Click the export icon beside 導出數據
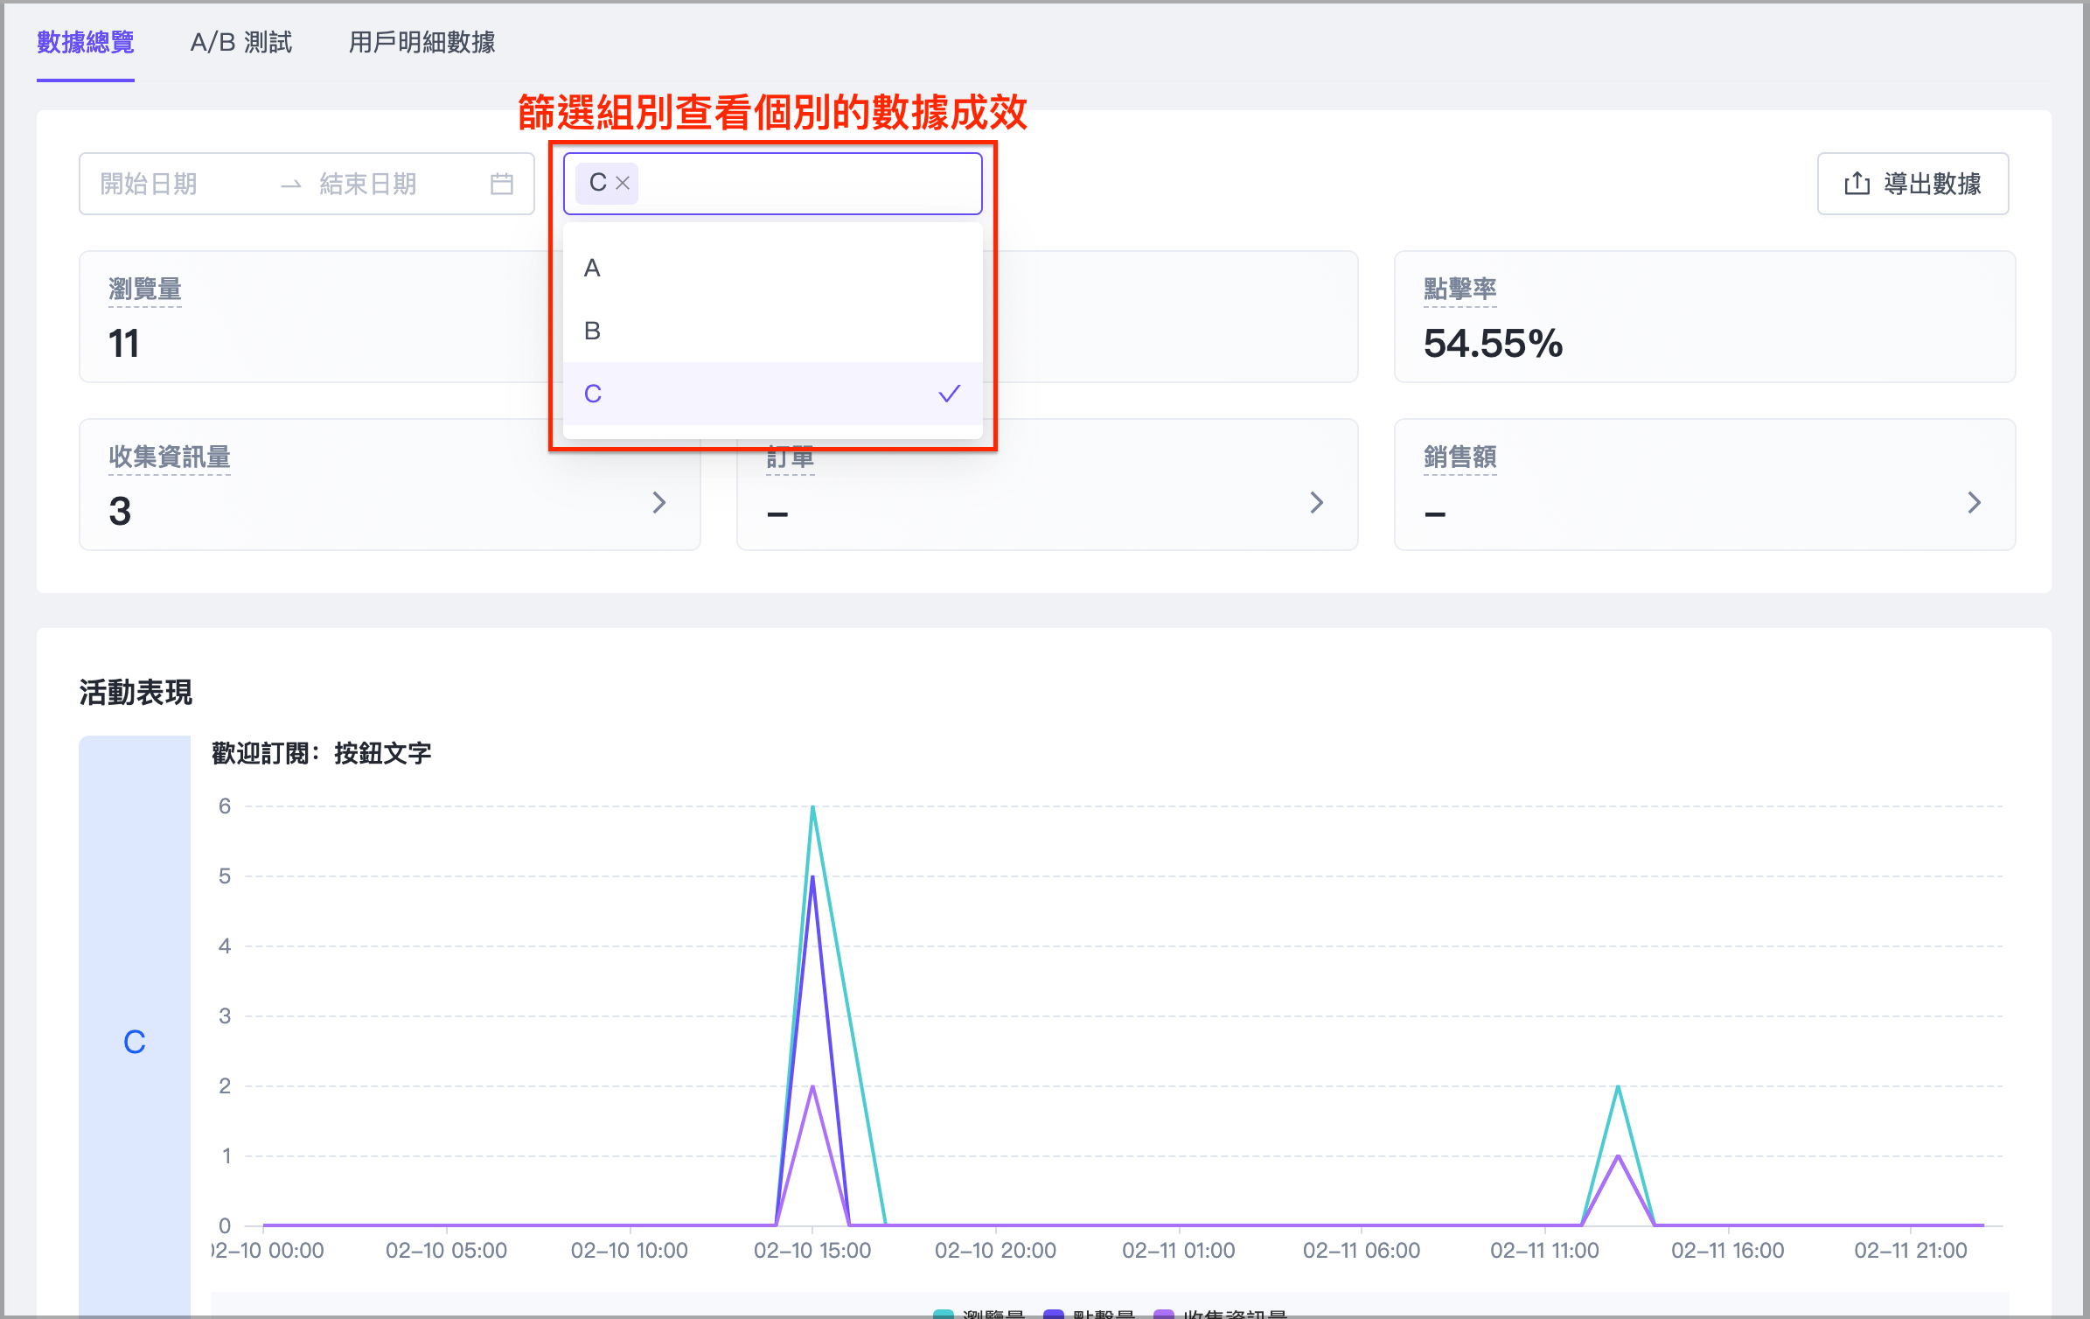Image resolution: width=2090 pixels, height=1319 pixels. (x=1856, y=184)
